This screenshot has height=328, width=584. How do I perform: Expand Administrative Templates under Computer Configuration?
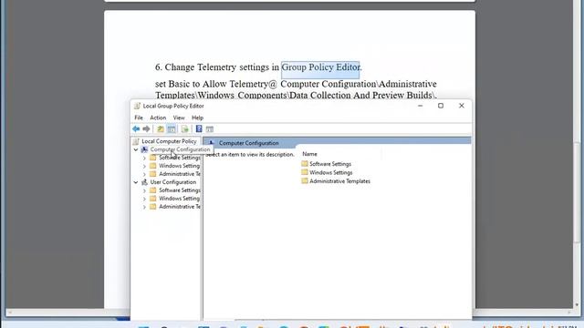tap(144, 174)
